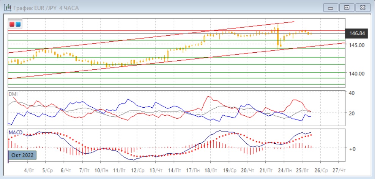Click the DMI scale value 40
This screenshot has height=179, width=375.
(x=351, y=93)
